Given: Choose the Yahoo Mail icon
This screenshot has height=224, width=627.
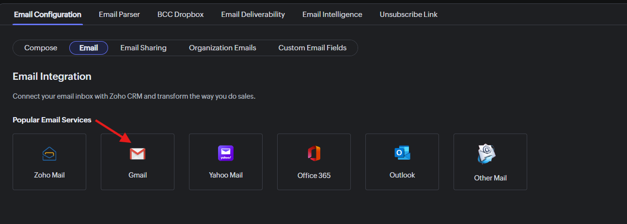Looking at the screenshot, I should coord(226,153).
